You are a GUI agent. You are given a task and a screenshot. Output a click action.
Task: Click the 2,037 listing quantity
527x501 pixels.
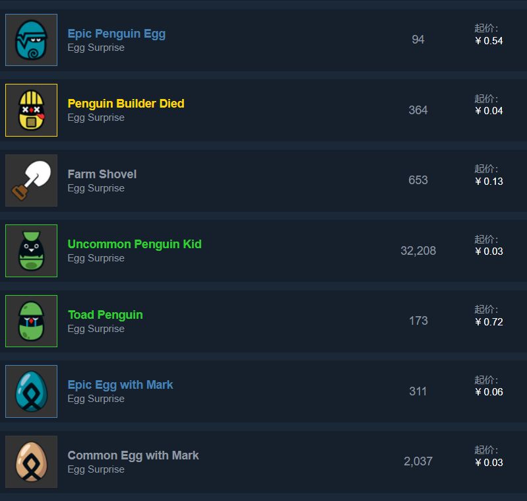coord(418,461)
